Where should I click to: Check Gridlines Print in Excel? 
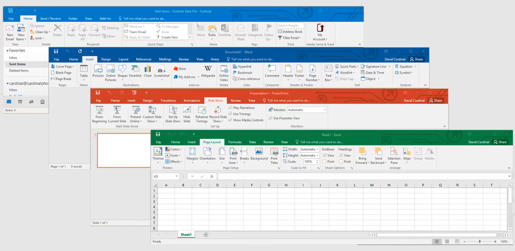click(x=324, y=162)
